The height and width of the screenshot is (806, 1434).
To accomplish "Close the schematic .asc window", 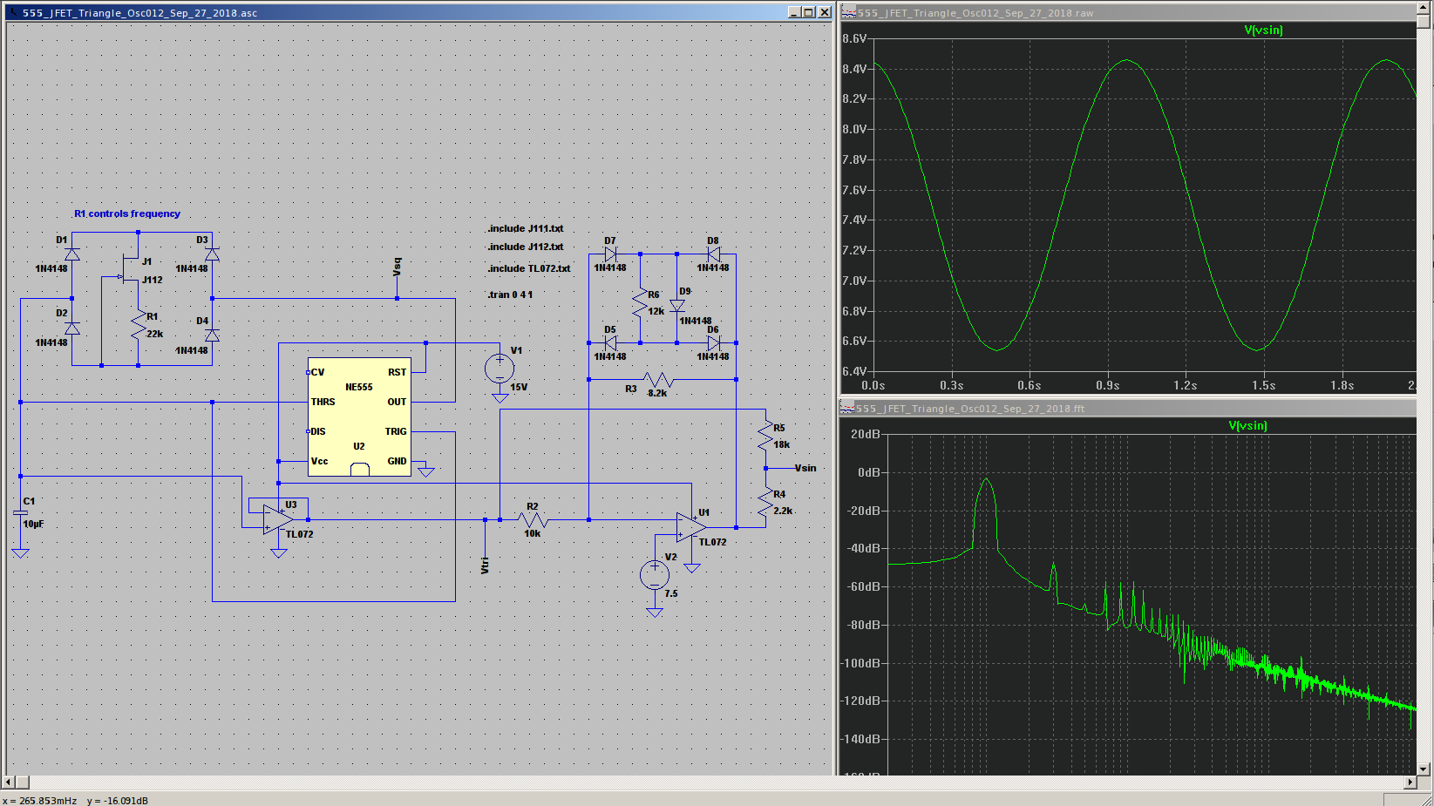I will coord(825,12).
